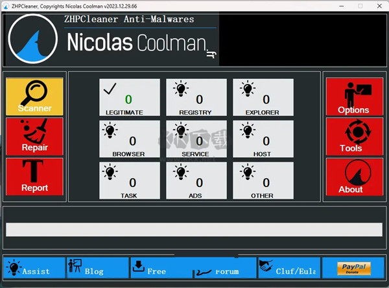Start the Repair cleaning tool
This screenshot has height=288, width=389.
tap(34, 137)
